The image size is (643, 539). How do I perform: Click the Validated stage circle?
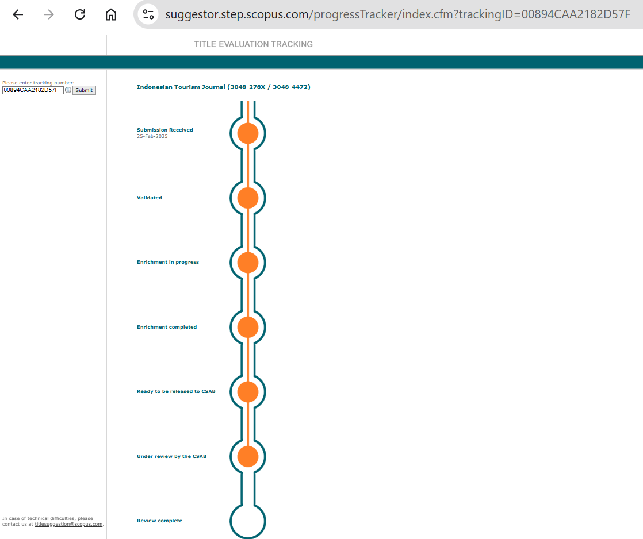point(248,198)
